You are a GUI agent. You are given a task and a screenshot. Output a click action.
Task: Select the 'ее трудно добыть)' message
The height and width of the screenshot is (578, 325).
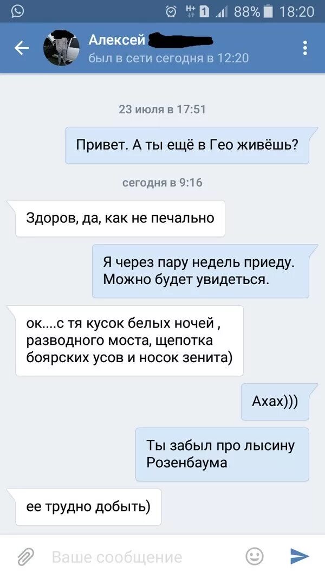[x=88, y=507]
